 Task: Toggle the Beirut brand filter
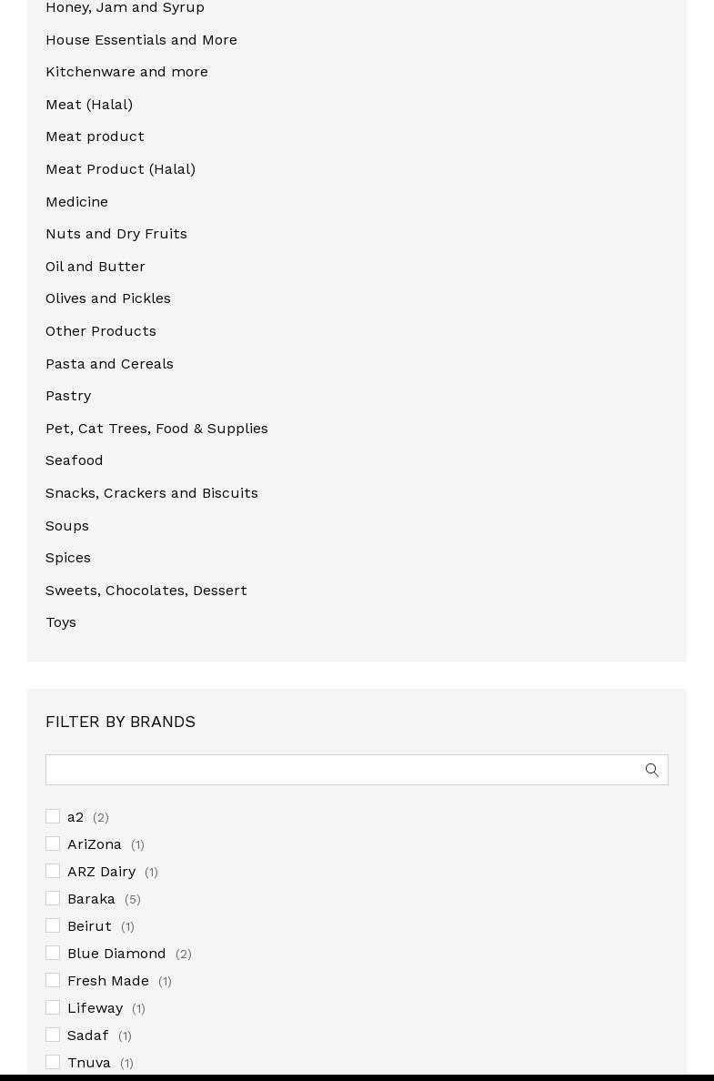tap(53, 925)
